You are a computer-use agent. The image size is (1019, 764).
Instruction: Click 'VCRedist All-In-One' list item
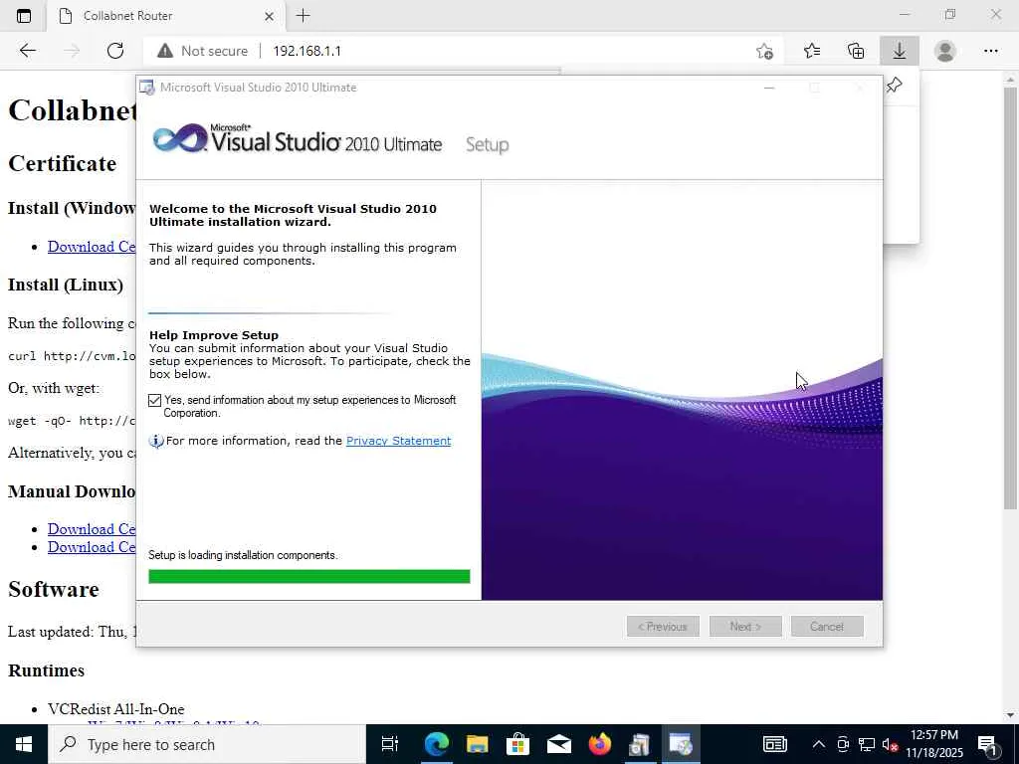115,708
